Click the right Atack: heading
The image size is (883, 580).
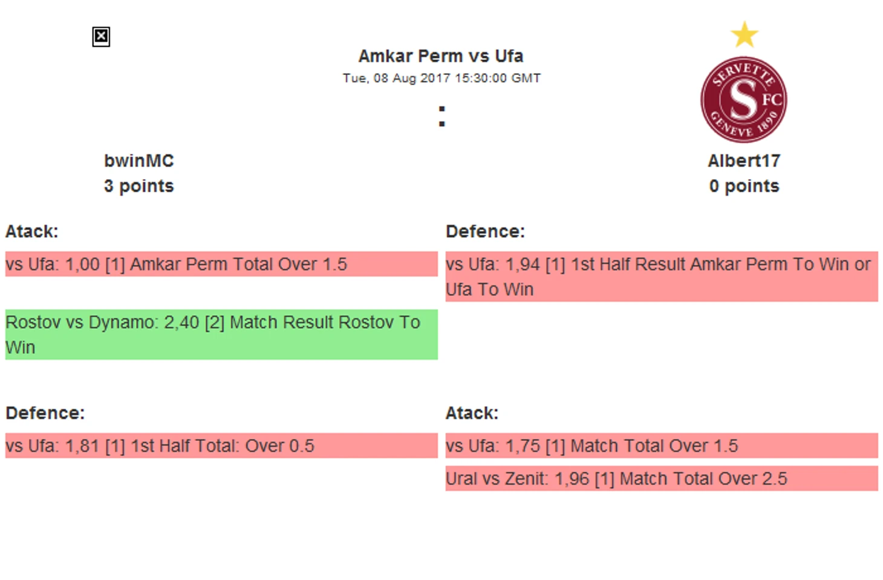pos(472,413)
